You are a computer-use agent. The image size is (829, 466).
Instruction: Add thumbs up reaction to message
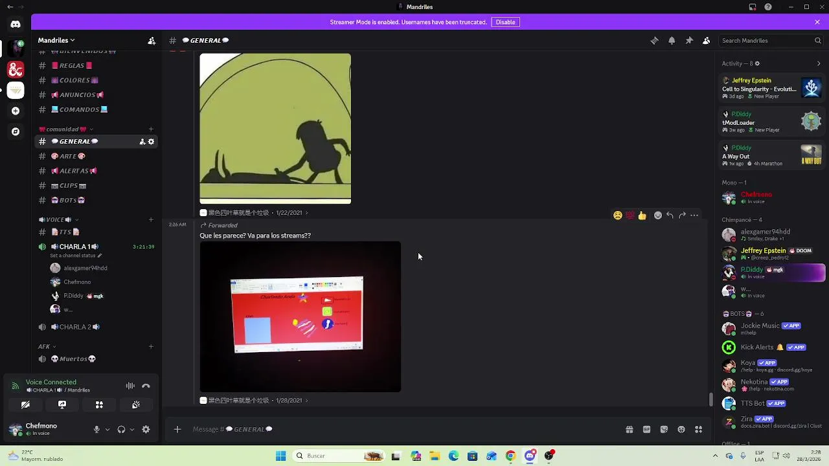click(642, 216)
